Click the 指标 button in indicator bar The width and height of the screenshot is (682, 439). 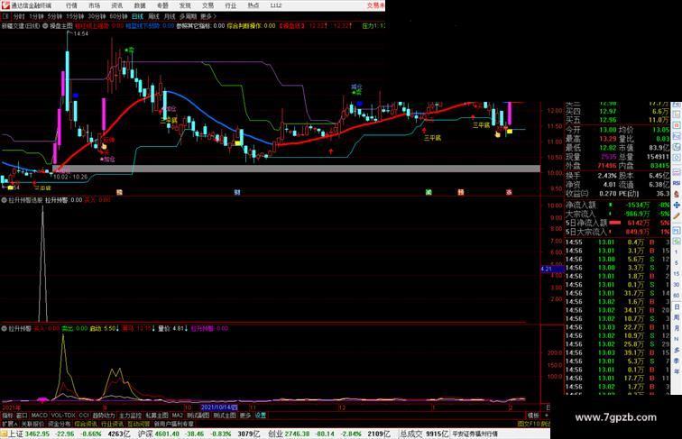coord(8,416)
